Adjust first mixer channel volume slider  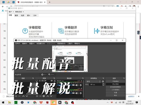66,85
